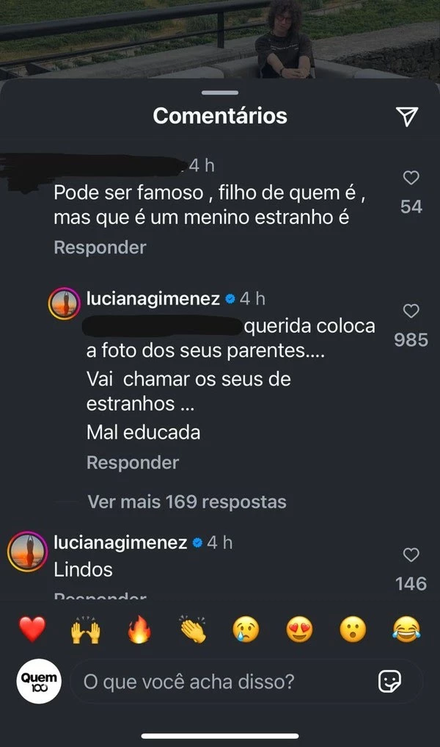This screenshot has height=747, width=440.
Task: React with the red heart emoji
Action: coord(32,629)
